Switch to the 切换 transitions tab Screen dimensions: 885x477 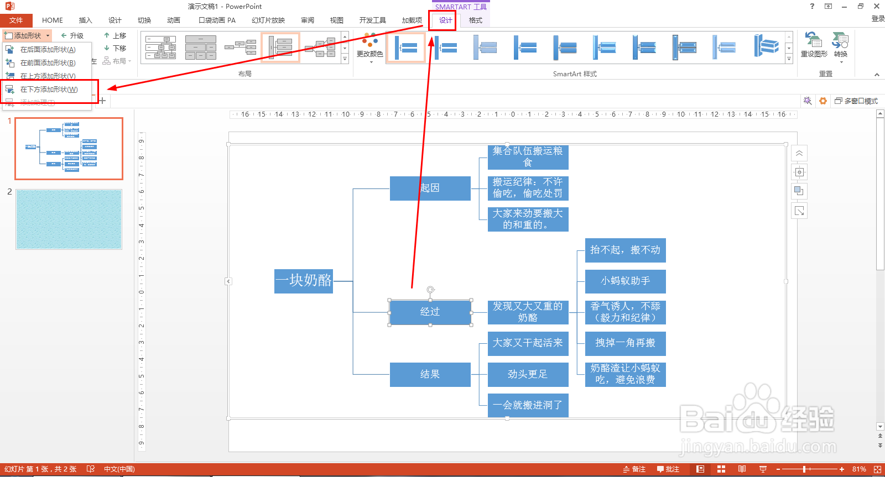tap(144, 20)
